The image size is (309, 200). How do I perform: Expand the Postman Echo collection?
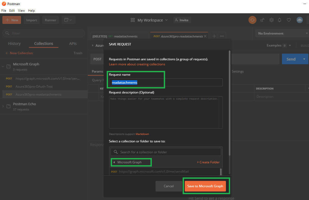pos(3,106)
